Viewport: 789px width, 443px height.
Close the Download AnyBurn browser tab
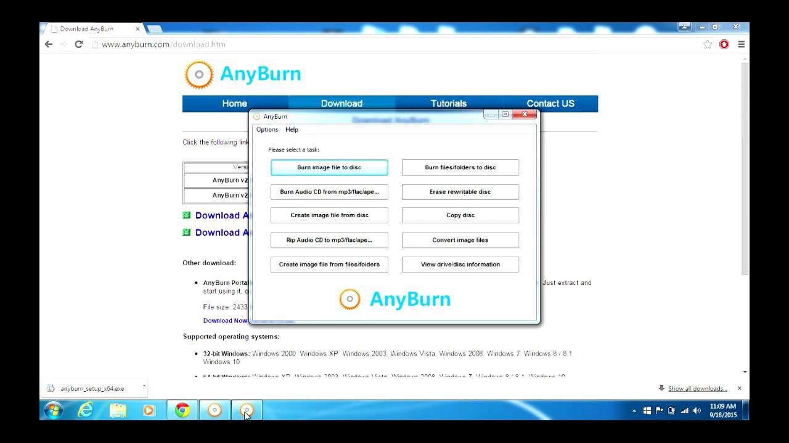coord(137,29)
